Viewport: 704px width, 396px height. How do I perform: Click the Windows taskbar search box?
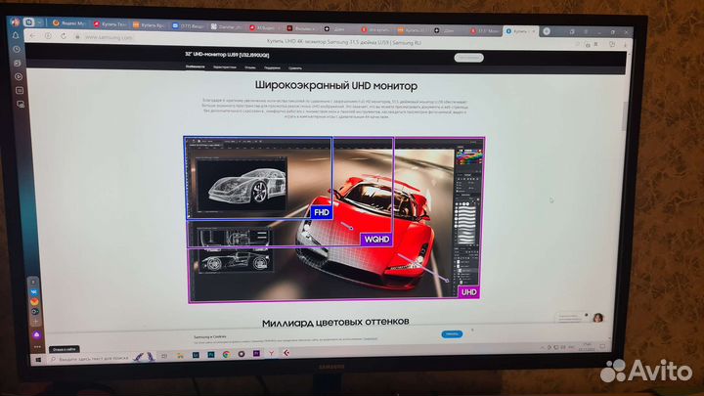[x=90, y=358]
